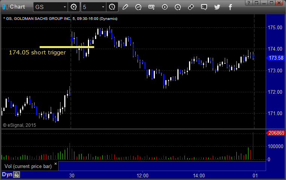The image size is (286, 180).
Task: Click the Chart menu label
Action: [x=17, y=7]
